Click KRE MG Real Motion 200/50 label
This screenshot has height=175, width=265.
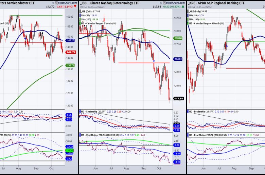pyautogui.click(x=208, y=135)
